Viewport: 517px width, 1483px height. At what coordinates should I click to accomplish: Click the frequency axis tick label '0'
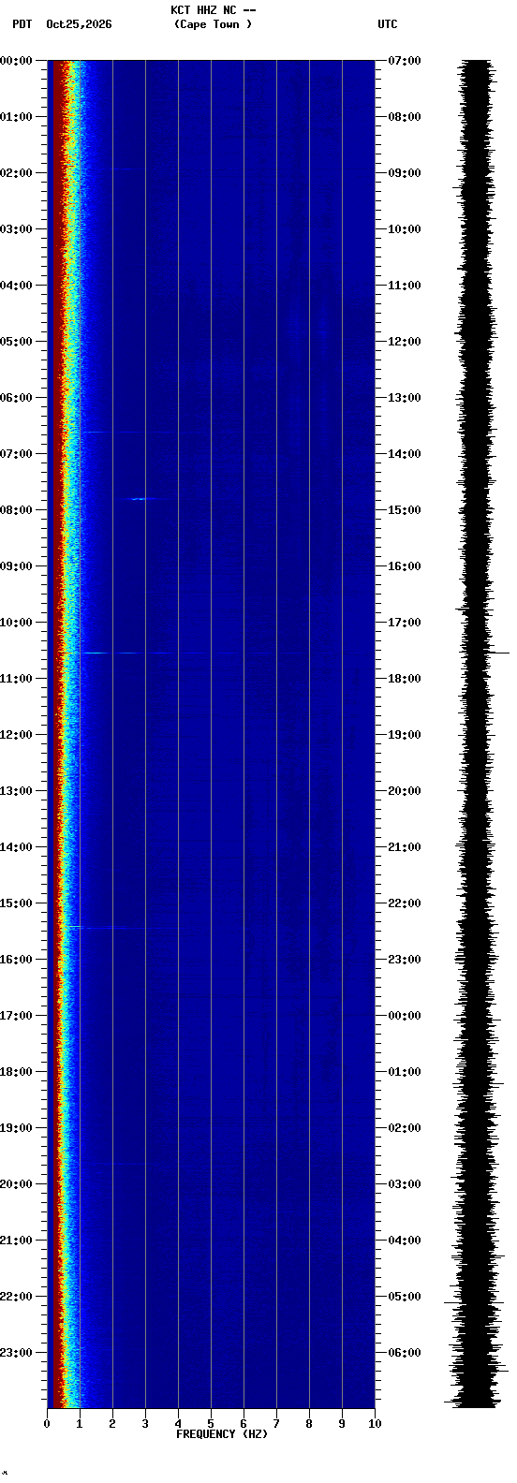[x=47, y=1424]
